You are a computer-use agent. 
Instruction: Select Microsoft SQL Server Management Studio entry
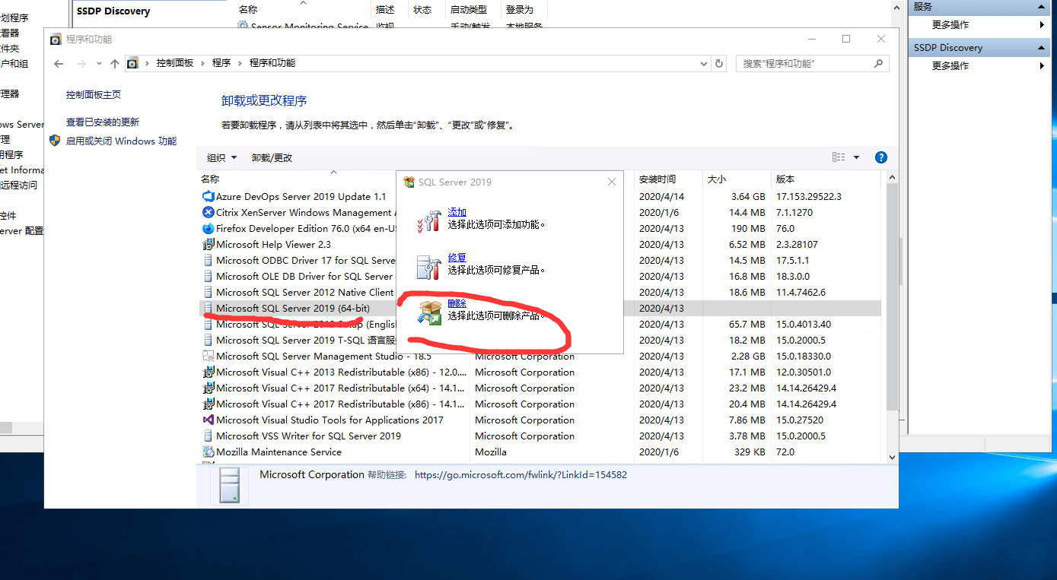(x=323, y=357)
